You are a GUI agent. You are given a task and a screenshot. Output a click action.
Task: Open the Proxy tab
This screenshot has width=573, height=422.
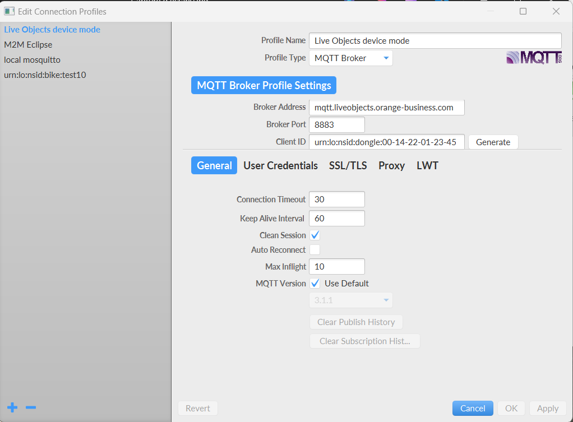[x=391, y=165]
